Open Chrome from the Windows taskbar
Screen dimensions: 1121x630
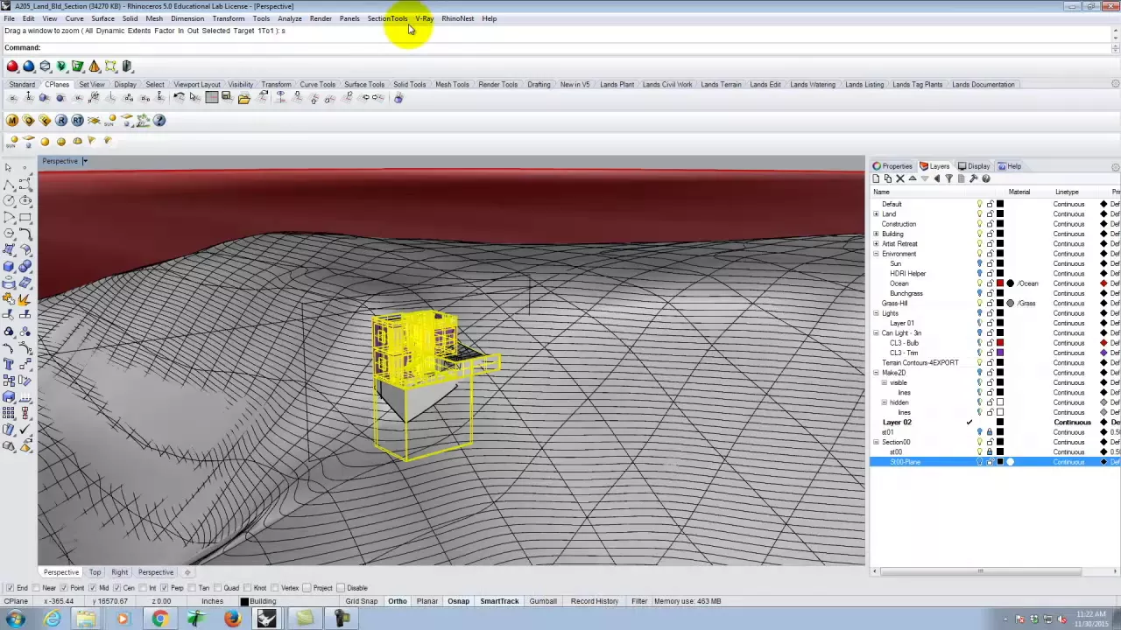[159, 619]
